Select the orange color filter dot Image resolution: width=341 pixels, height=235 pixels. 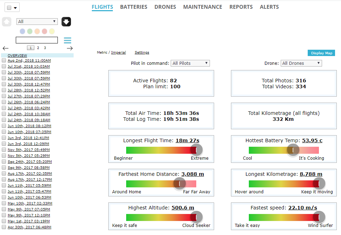click(x=37, y=31)
